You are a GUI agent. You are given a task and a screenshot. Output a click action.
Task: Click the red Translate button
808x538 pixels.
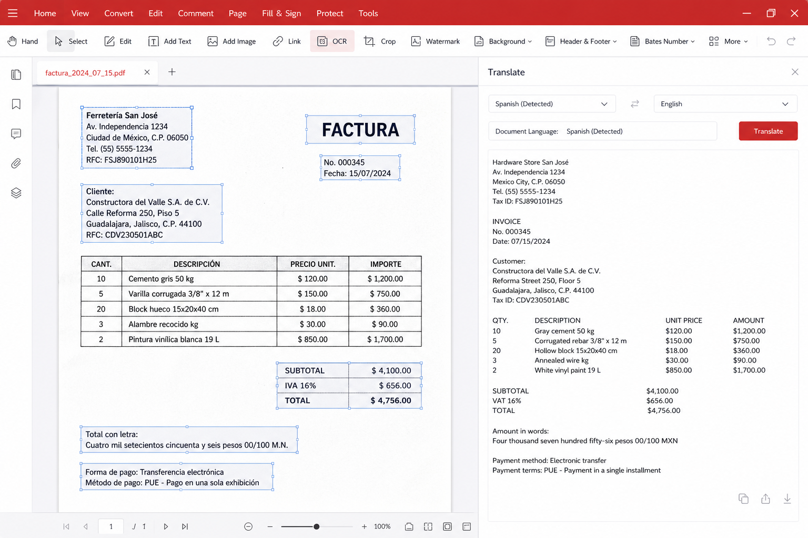[x=768, y=131]
